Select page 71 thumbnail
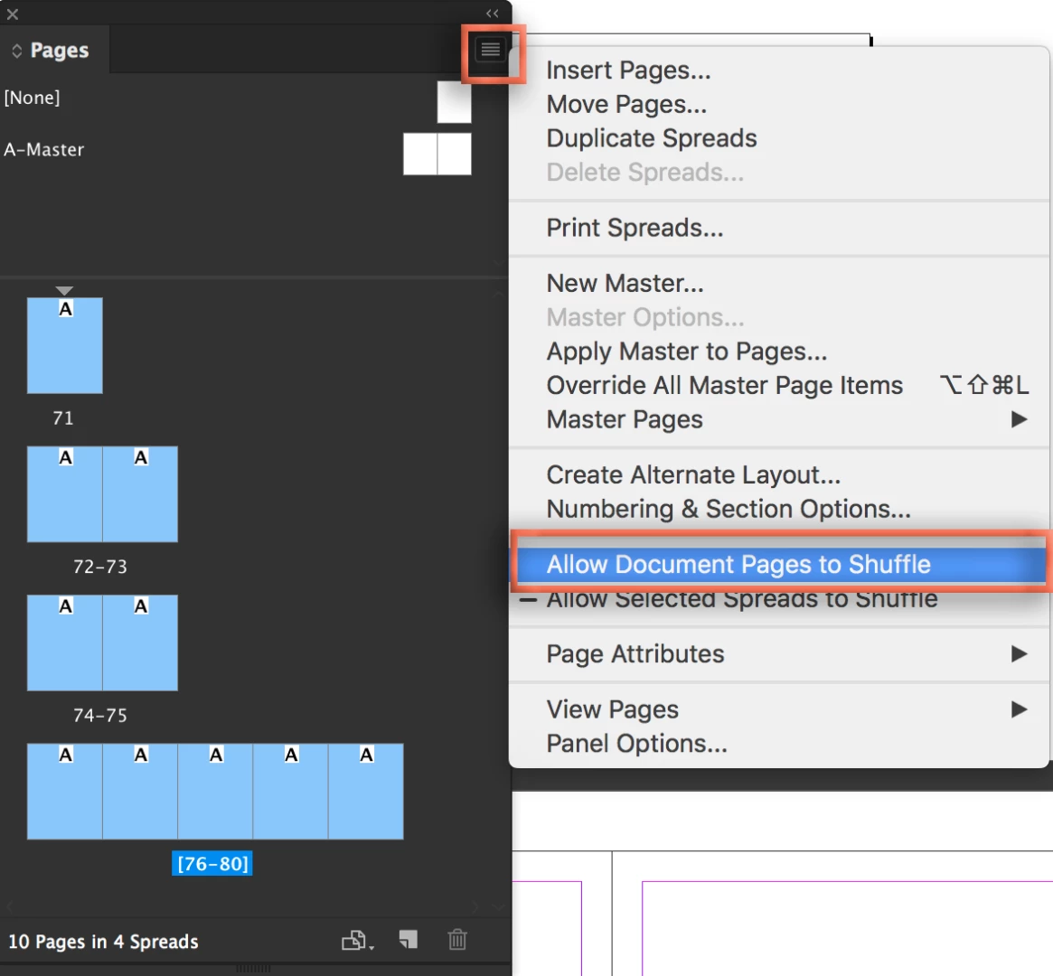 [x=64, y=346]
